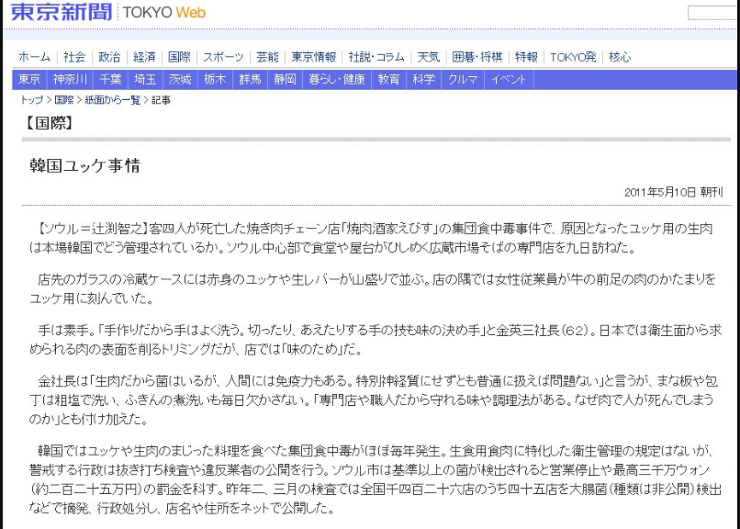740x529 pixels.
Task: Switch to the スポーツ tab
Action: [223, 56]
